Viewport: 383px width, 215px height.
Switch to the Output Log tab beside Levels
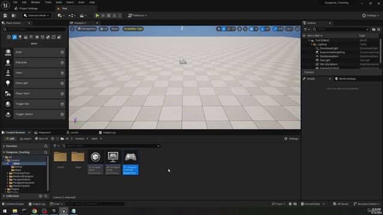pyautogui.click(x=107, y=133)
